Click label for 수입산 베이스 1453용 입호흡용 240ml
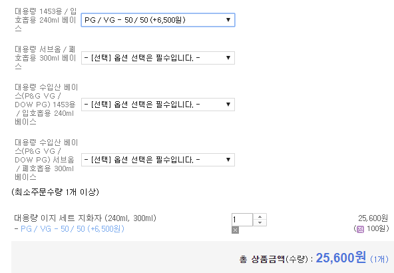Image resolution: width=394 pixels, height=273 pixels. [46, 105]
